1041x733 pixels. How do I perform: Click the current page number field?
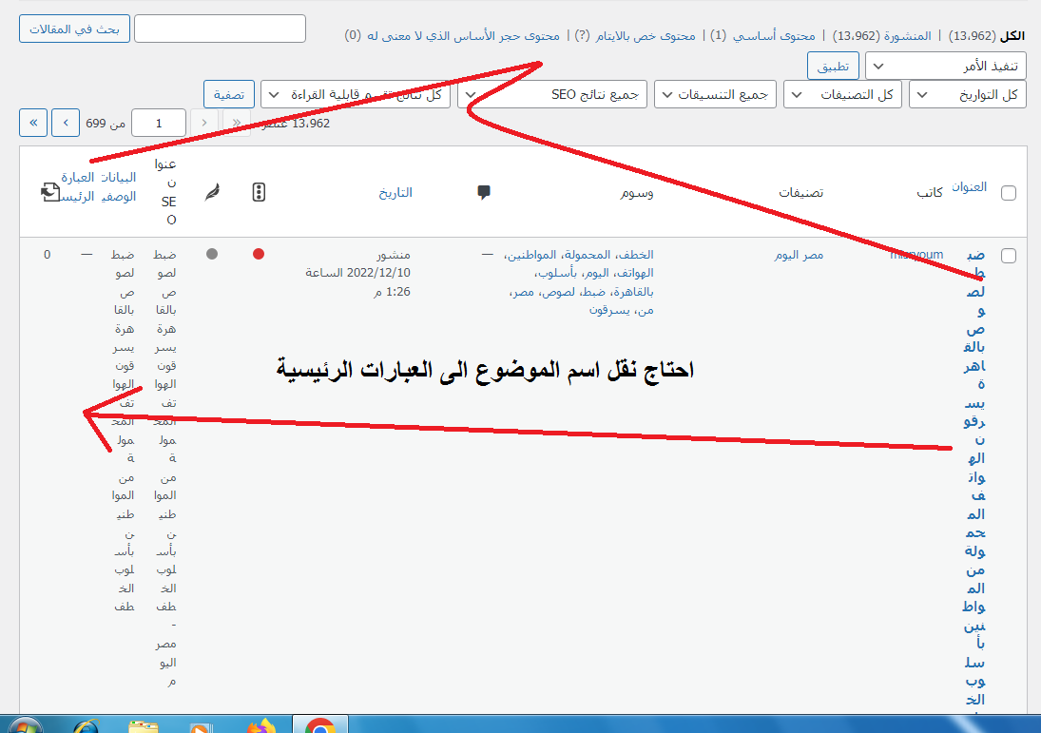(158, 123)
